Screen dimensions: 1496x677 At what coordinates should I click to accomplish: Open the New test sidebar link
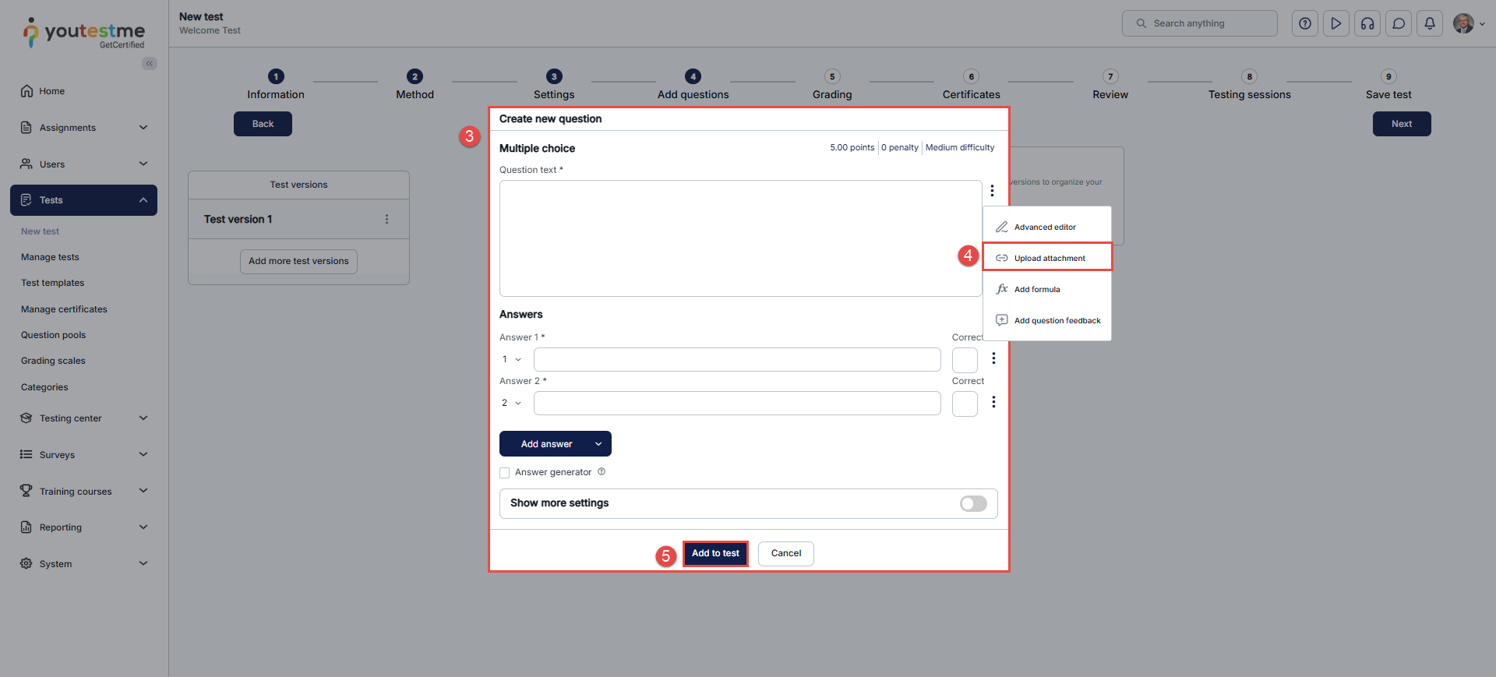(x=40, y=231)
